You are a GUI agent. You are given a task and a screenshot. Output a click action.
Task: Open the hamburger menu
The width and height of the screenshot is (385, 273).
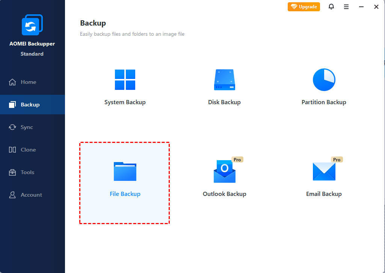[x=346, y=7]
